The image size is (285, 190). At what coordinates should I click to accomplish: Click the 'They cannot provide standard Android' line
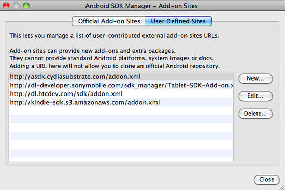click(x=111, y=58)
